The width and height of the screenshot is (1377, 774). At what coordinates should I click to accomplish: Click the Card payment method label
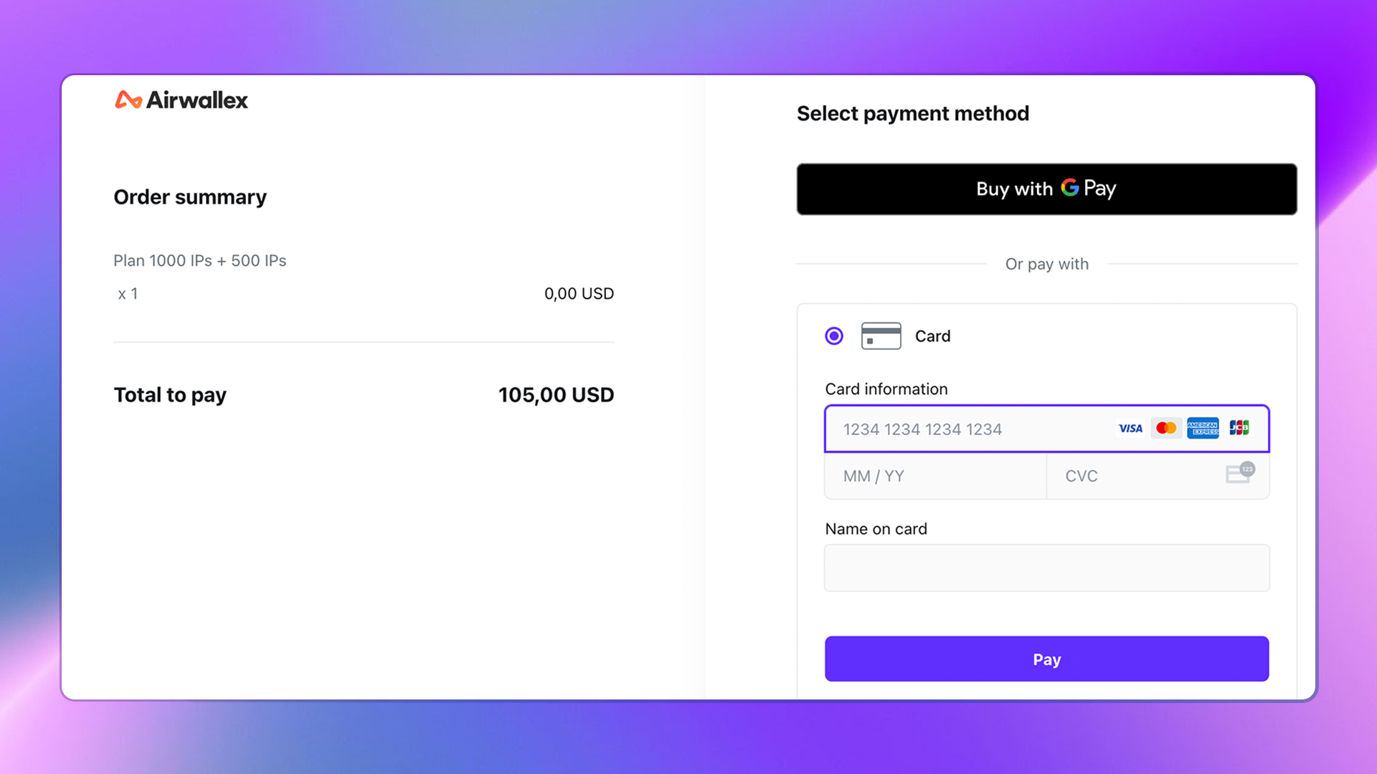coord(932,336)
